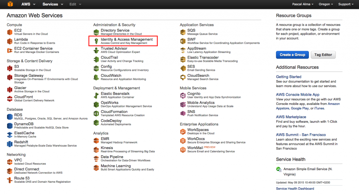Follow the AWS Marketplace link
This screenshot has width=359, height=195.
pyautogui.click(x=291, y=117)
